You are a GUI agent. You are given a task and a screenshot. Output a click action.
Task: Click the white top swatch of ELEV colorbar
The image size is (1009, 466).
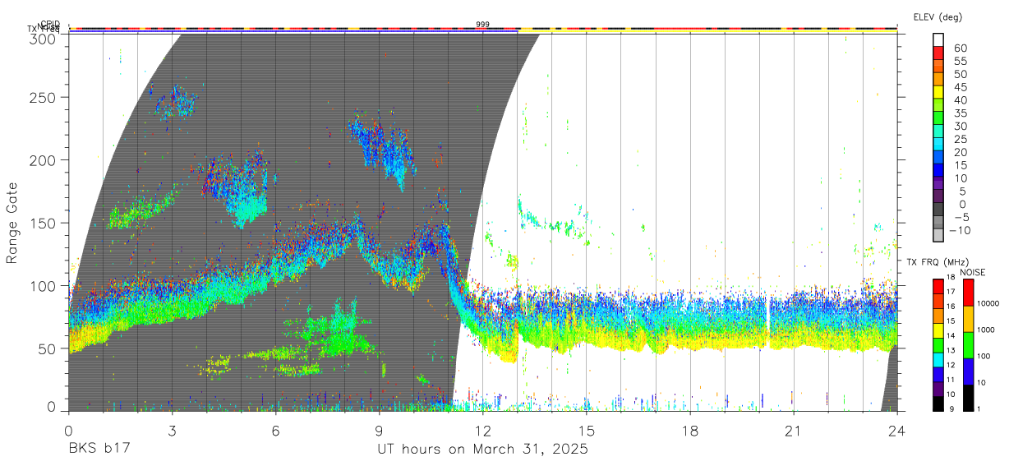[939, 39]
